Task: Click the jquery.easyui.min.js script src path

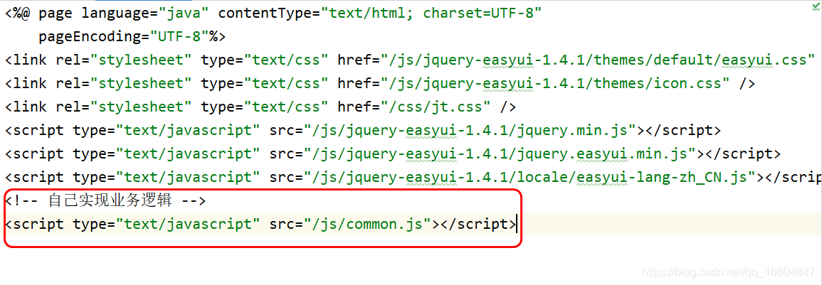Action: 502,154
